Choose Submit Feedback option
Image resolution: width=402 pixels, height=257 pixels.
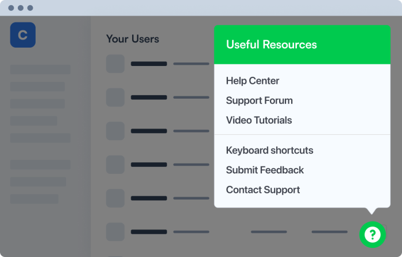(265, 170)
